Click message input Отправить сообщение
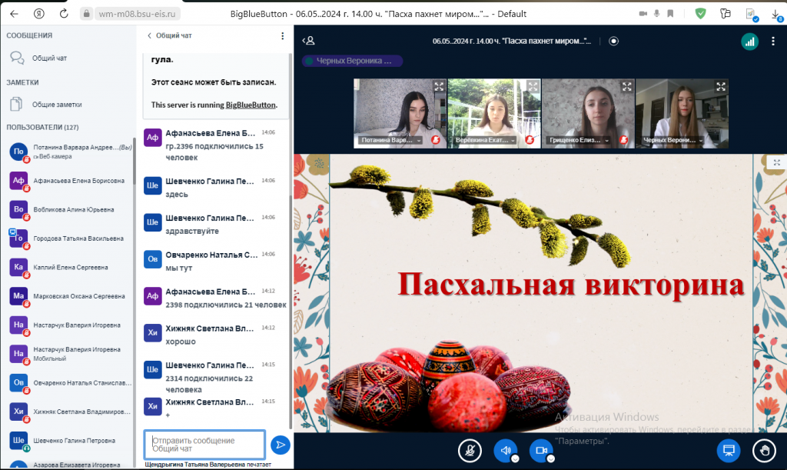 [204, 445]
